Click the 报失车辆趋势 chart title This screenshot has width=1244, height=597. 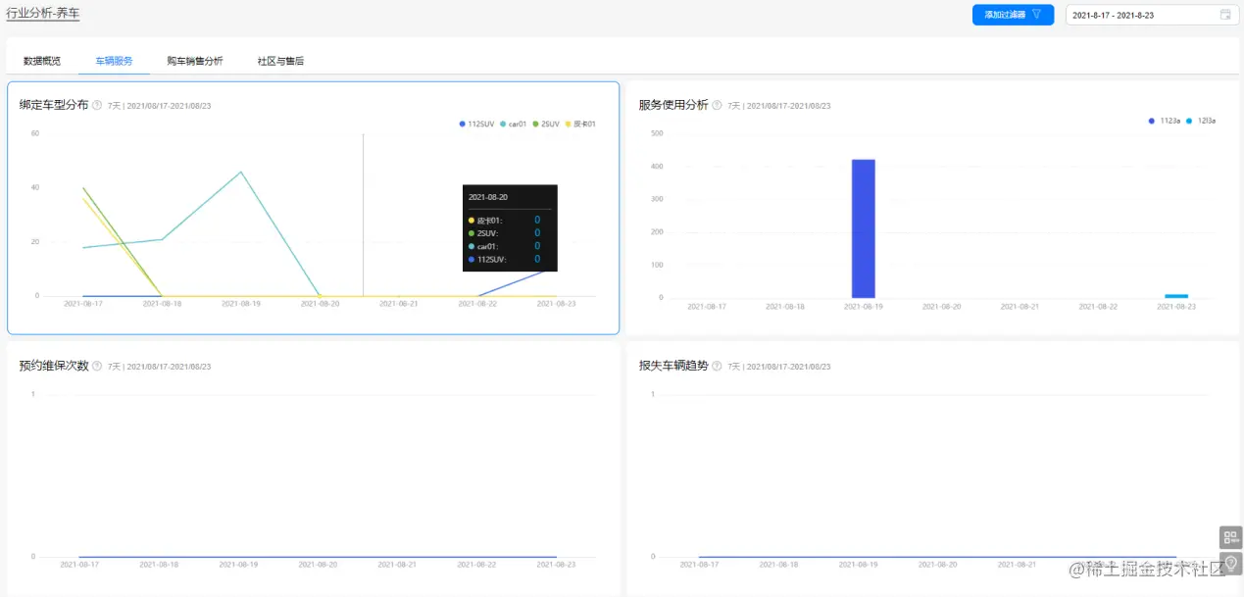tap(673, 366)
